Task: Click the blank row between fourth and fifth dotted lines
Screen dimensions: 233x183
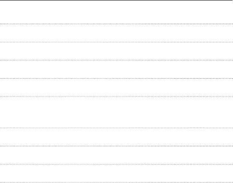Action: (x=116, y=87)
